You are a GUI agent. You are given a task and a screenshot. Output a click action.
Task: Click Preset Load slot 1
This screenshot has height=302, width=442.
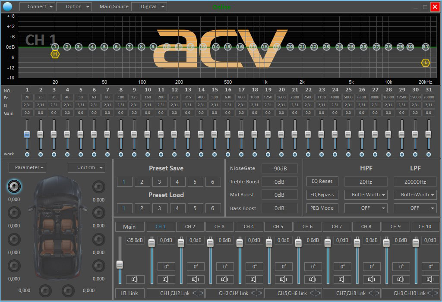coord(124,208)
